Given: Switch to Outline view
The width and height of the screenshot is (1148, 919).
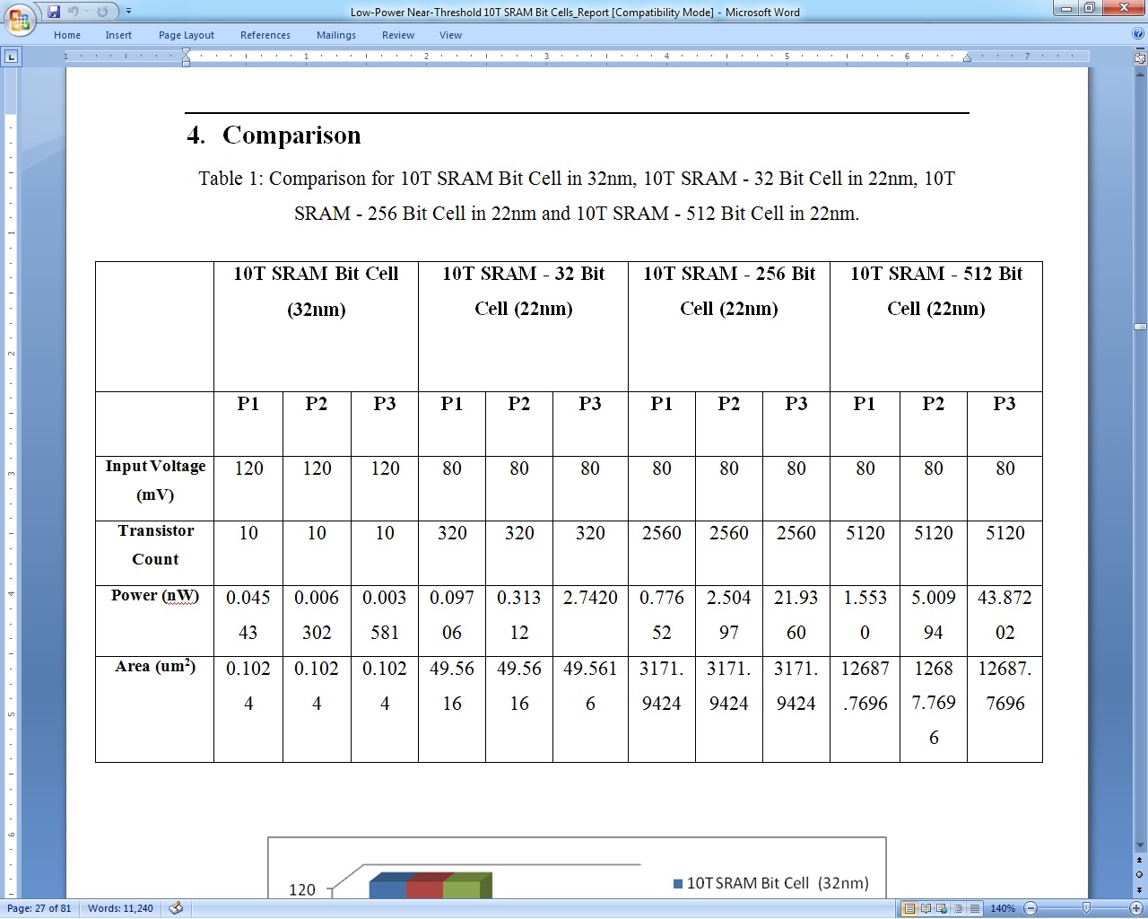Looking at the screenshot, I should click(958, 908).
